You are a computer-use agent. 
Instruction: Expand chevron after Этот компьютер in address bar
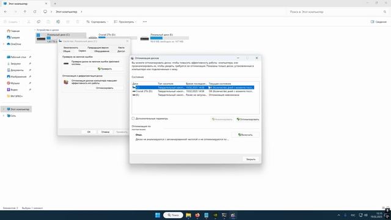tap(81, 12)
